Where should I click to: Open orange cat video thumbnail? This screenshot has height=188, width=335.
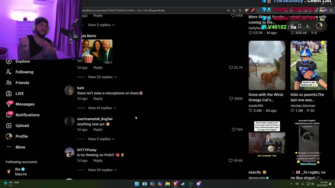point(267,65)
